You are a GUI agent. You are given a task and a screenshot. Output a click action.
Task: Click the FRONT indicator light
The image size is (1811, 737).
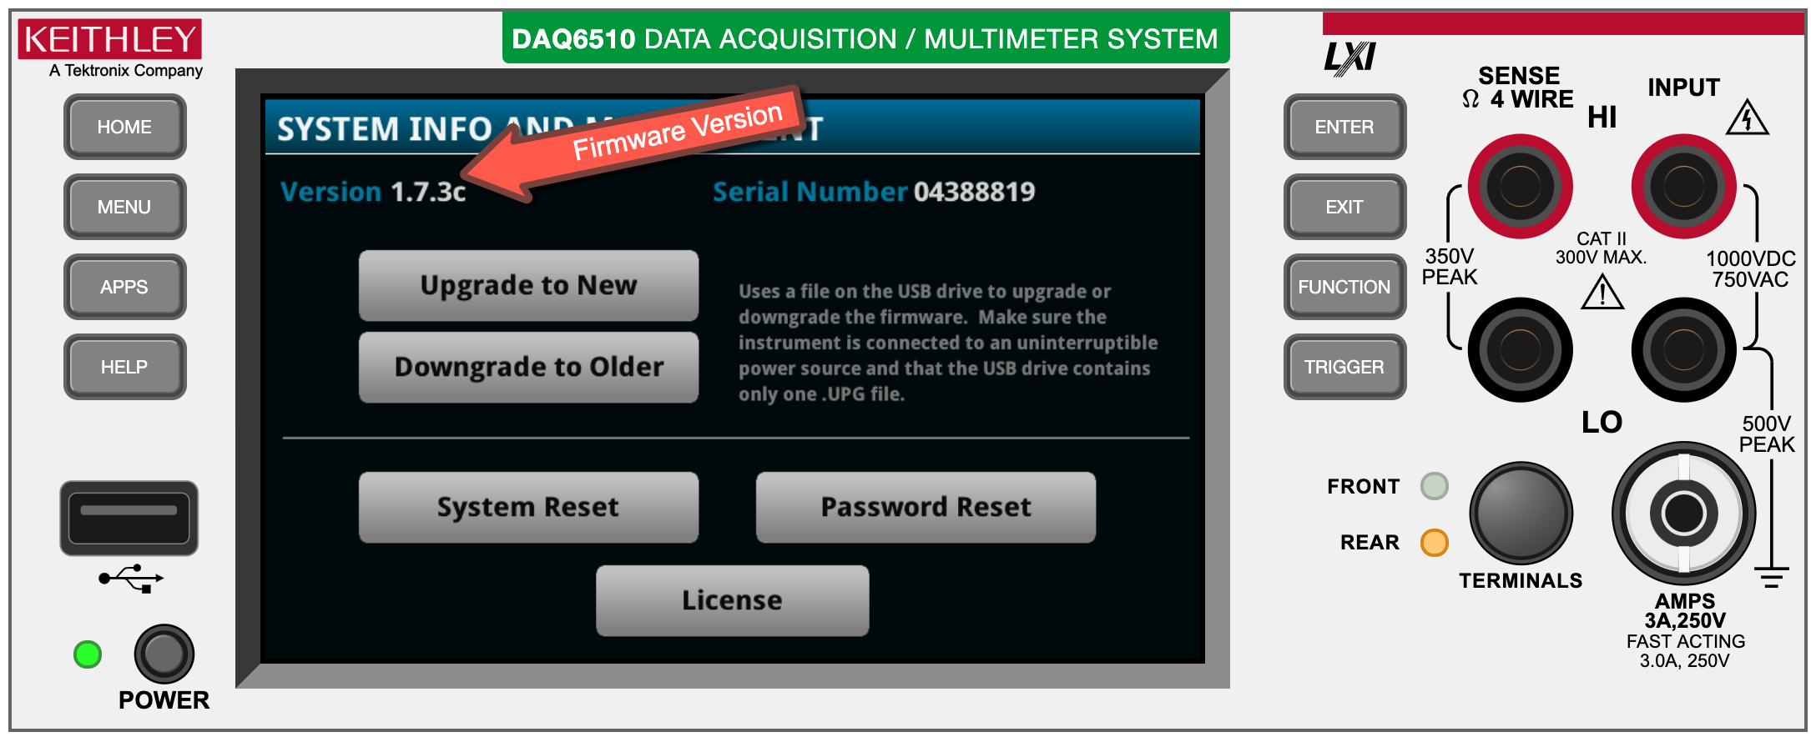tap(1434, 486)
